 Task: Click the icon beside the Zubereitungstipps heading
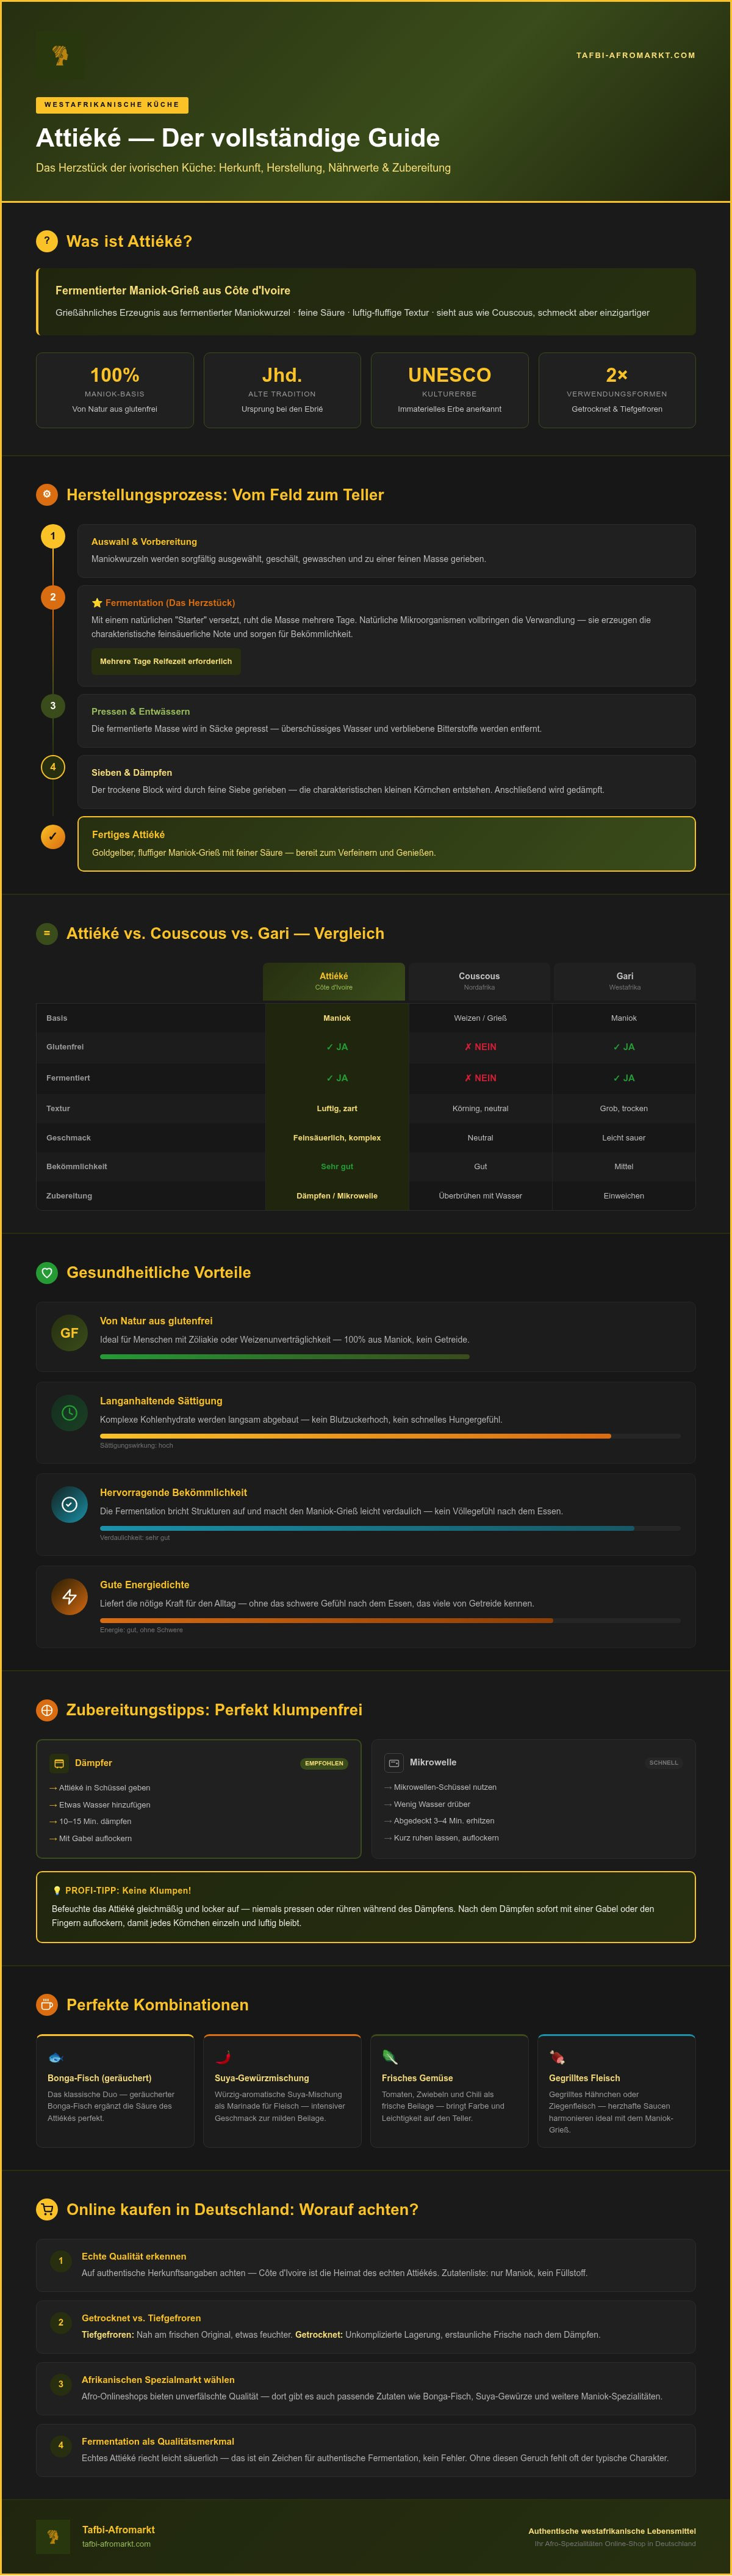pyautogui.click(x=47, y=1710)
